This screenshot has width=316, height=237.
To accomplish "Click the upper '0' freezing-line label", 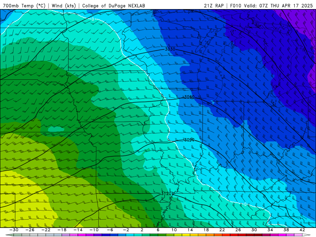I will [x=93, y=19].
